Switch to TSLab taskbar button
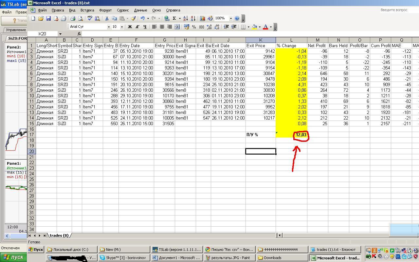This screenshot has height=262, width=419. click(x=176, y=250)
